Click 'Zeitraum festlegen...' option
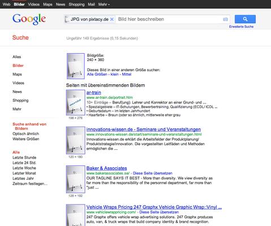 point(30,184)
